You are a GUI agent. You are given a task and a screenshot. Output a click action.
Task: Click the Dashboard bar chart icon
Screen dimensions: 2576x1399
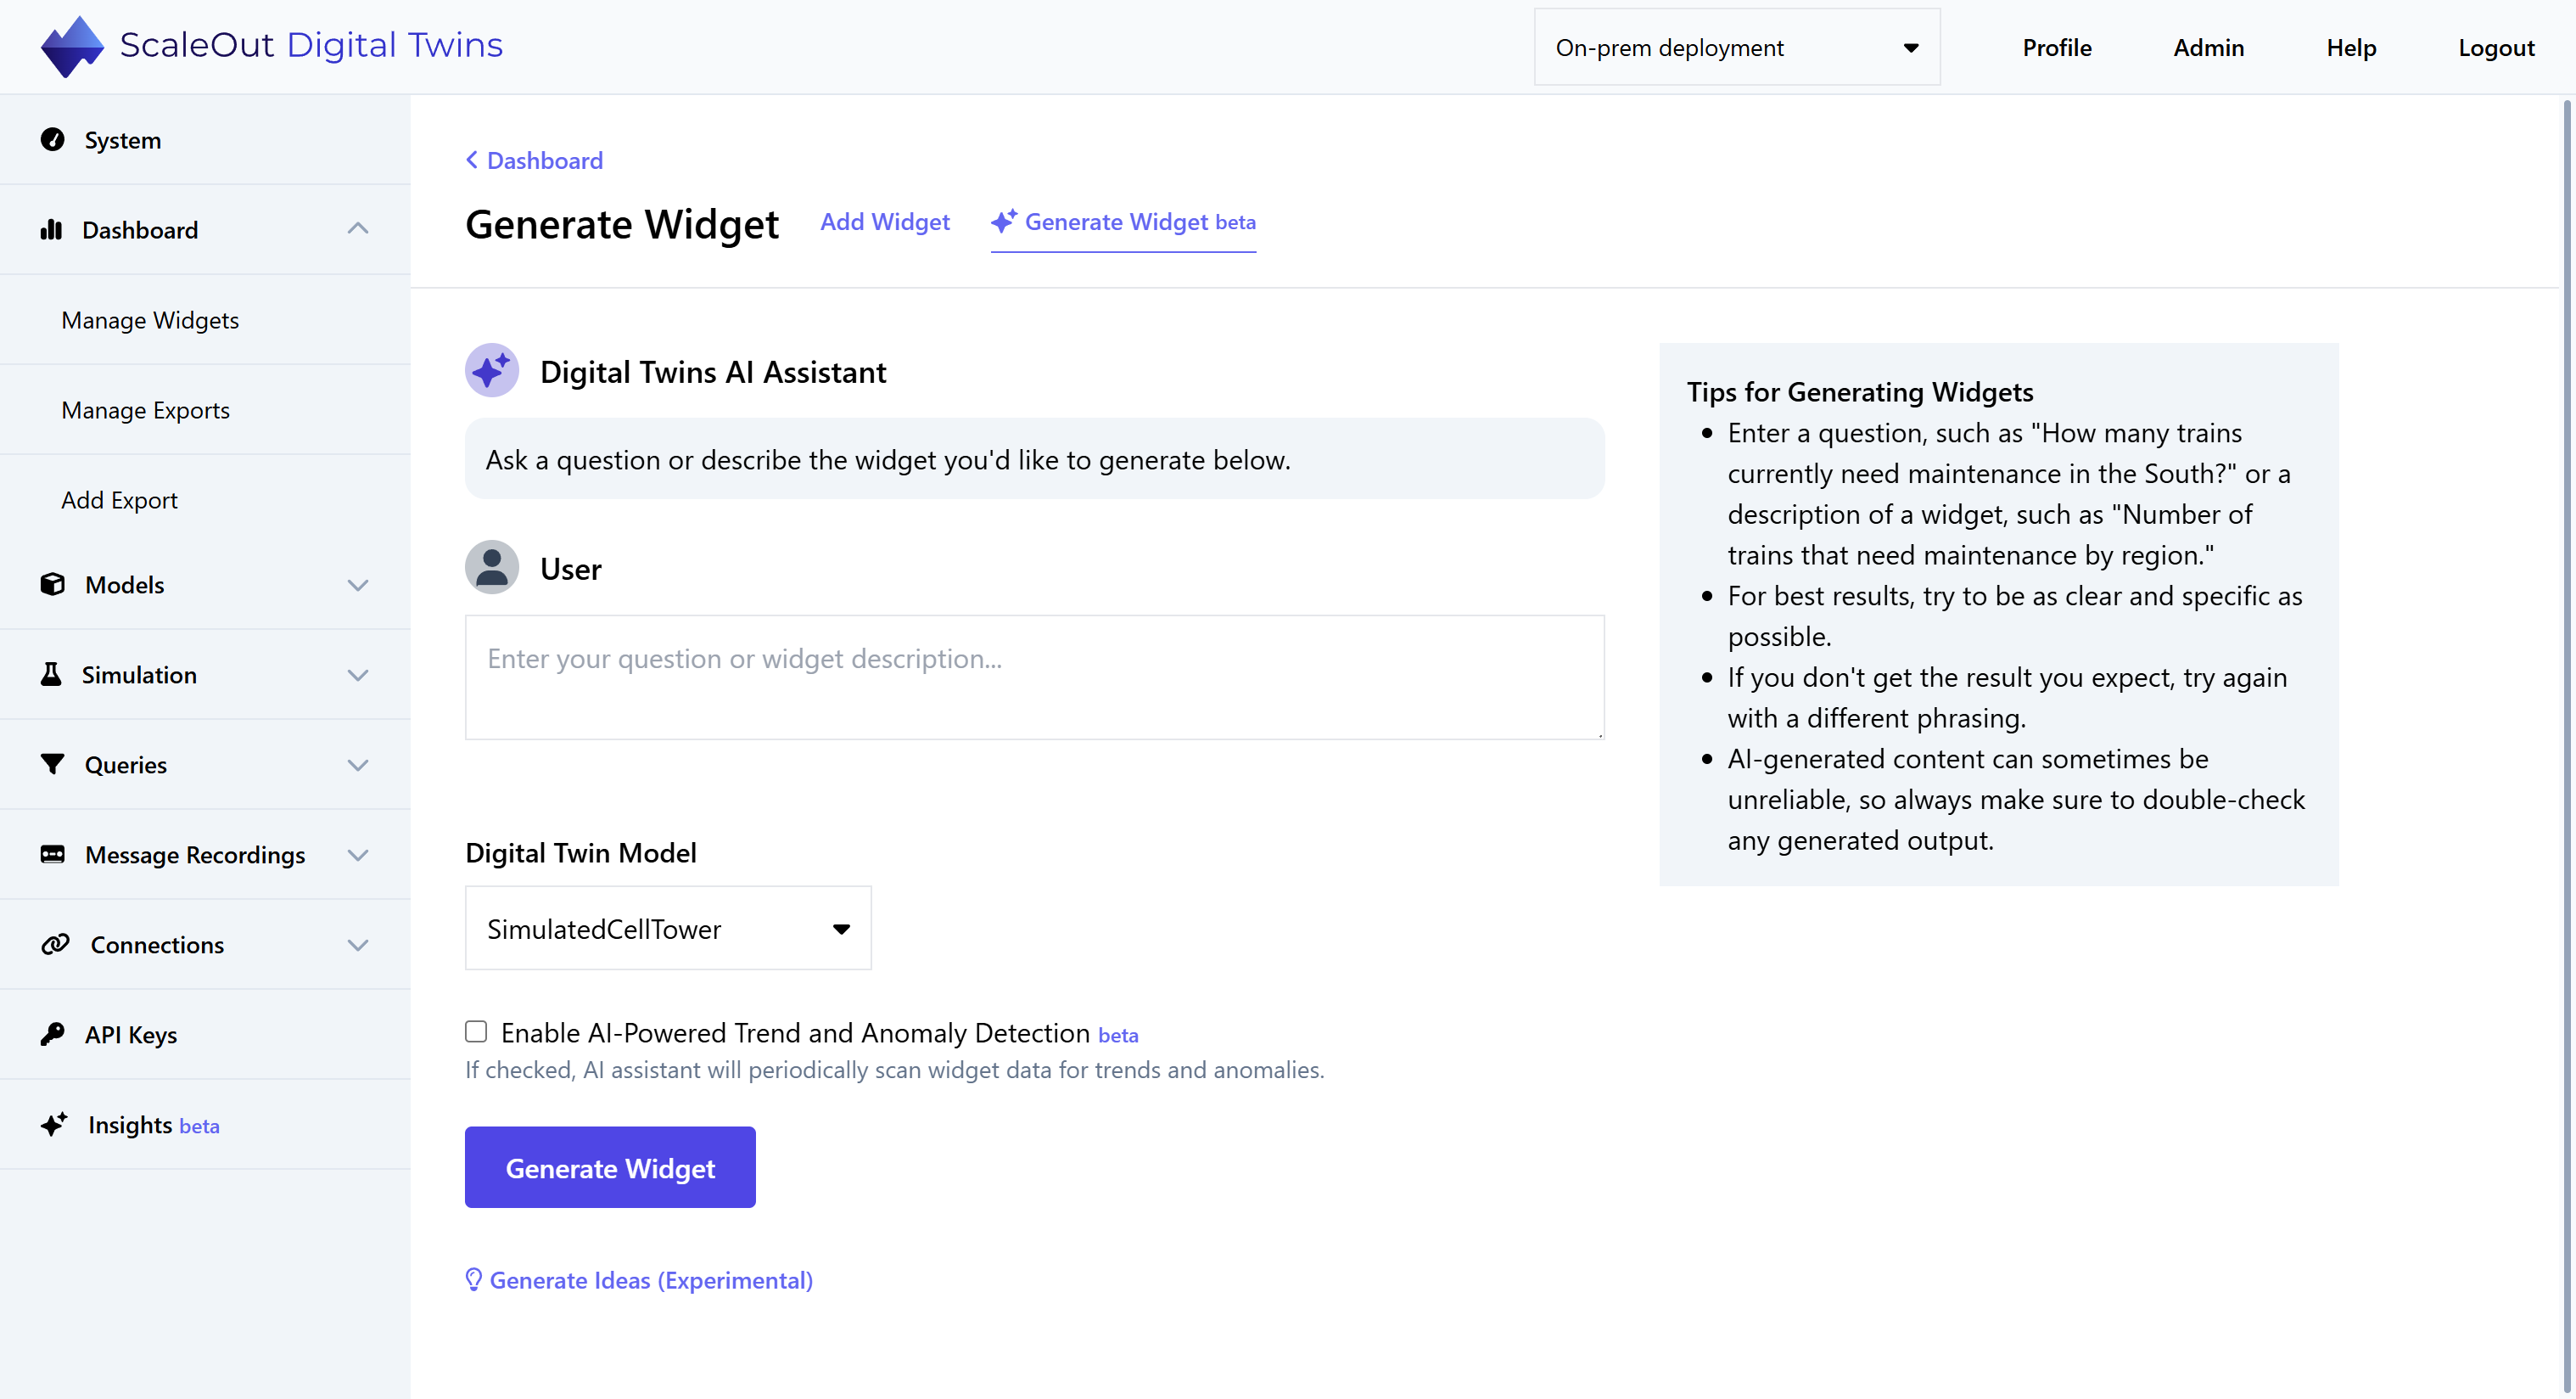click(51, 229)
